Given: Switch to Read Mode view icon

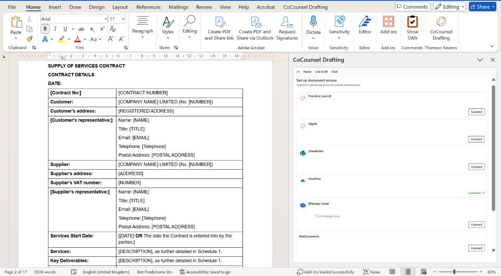Looking at the screenshot, I should 392,272.
